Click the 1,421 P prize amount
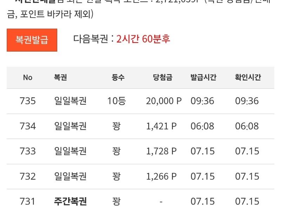This screenshot has height=207, width=281. [x=162, y=126]
